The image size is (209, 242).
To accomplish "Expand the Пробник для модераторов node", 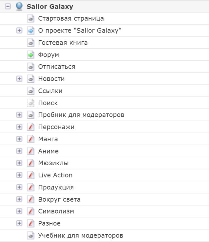I will (x=19, y=115).
